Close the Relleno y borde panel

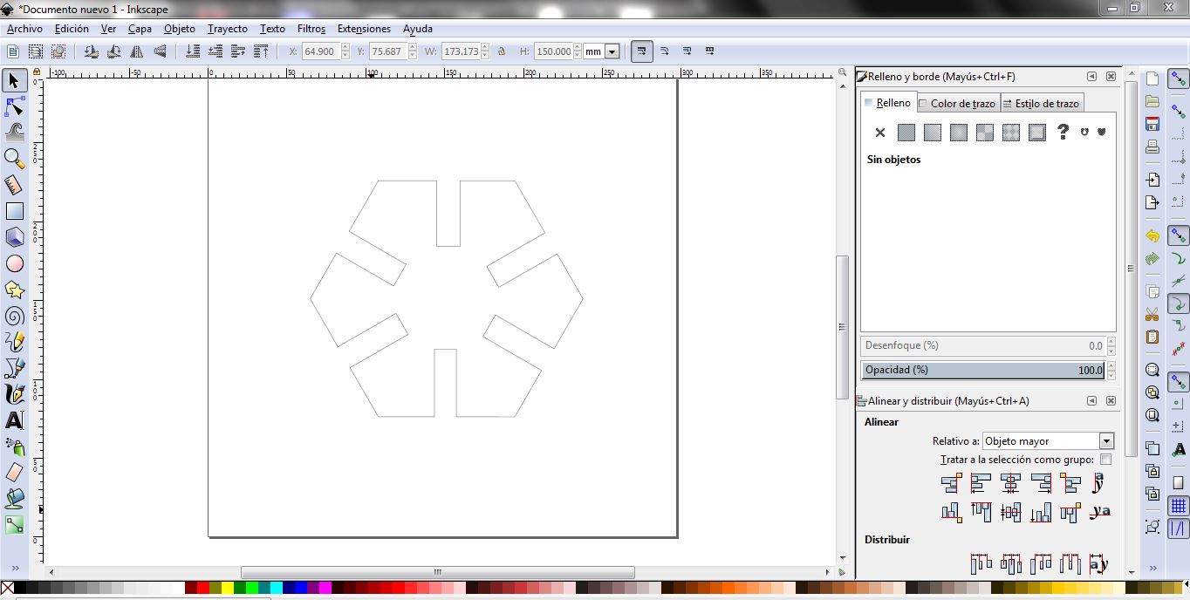1111,76
